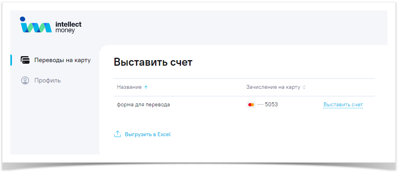
Task: Select the форма для перевода row name
Action: point(143,105)
